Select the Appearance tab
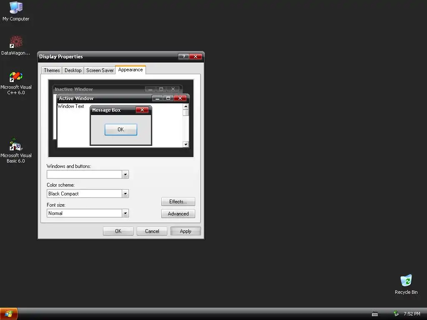Viewport: 427px width, 320px height. point(131,70)
